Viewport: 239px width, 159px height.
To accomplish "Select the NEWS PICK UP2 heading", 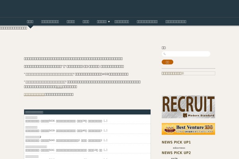I will pyautogui.click(x=176, y=153).
